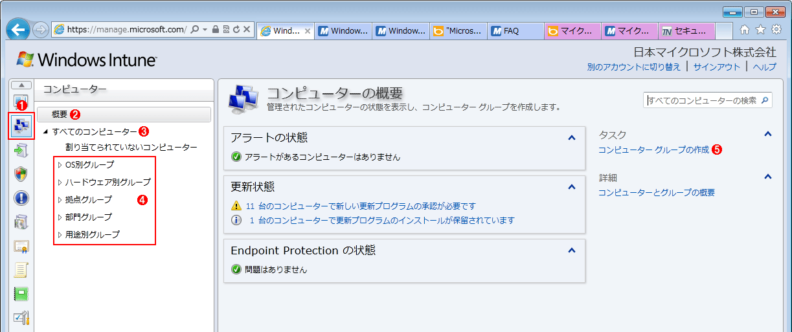Screen dimensions: 792x332
Task: Open the Software workspace icon
Action: pyautogui.click(x=21, y=222)
